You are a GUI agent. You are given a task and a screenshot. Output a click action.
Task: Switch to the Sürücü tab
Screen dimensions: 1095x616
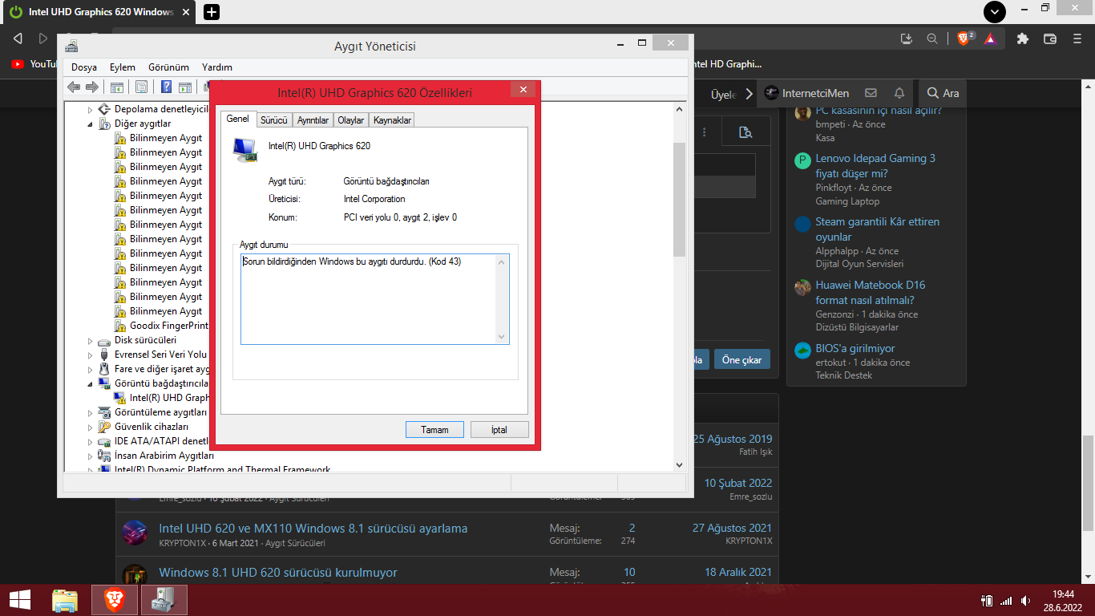[x=274, y=120]
